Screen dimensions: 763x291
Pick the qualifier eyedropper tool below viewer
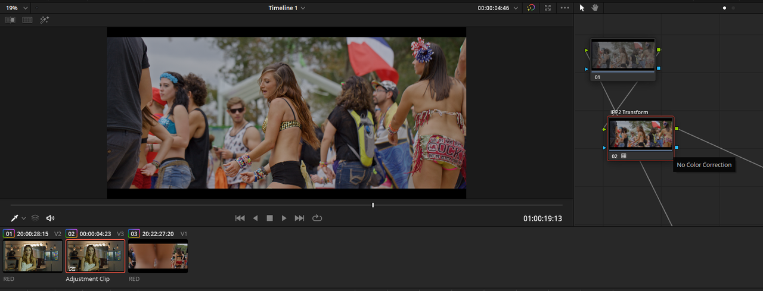[x=14, y=218]
